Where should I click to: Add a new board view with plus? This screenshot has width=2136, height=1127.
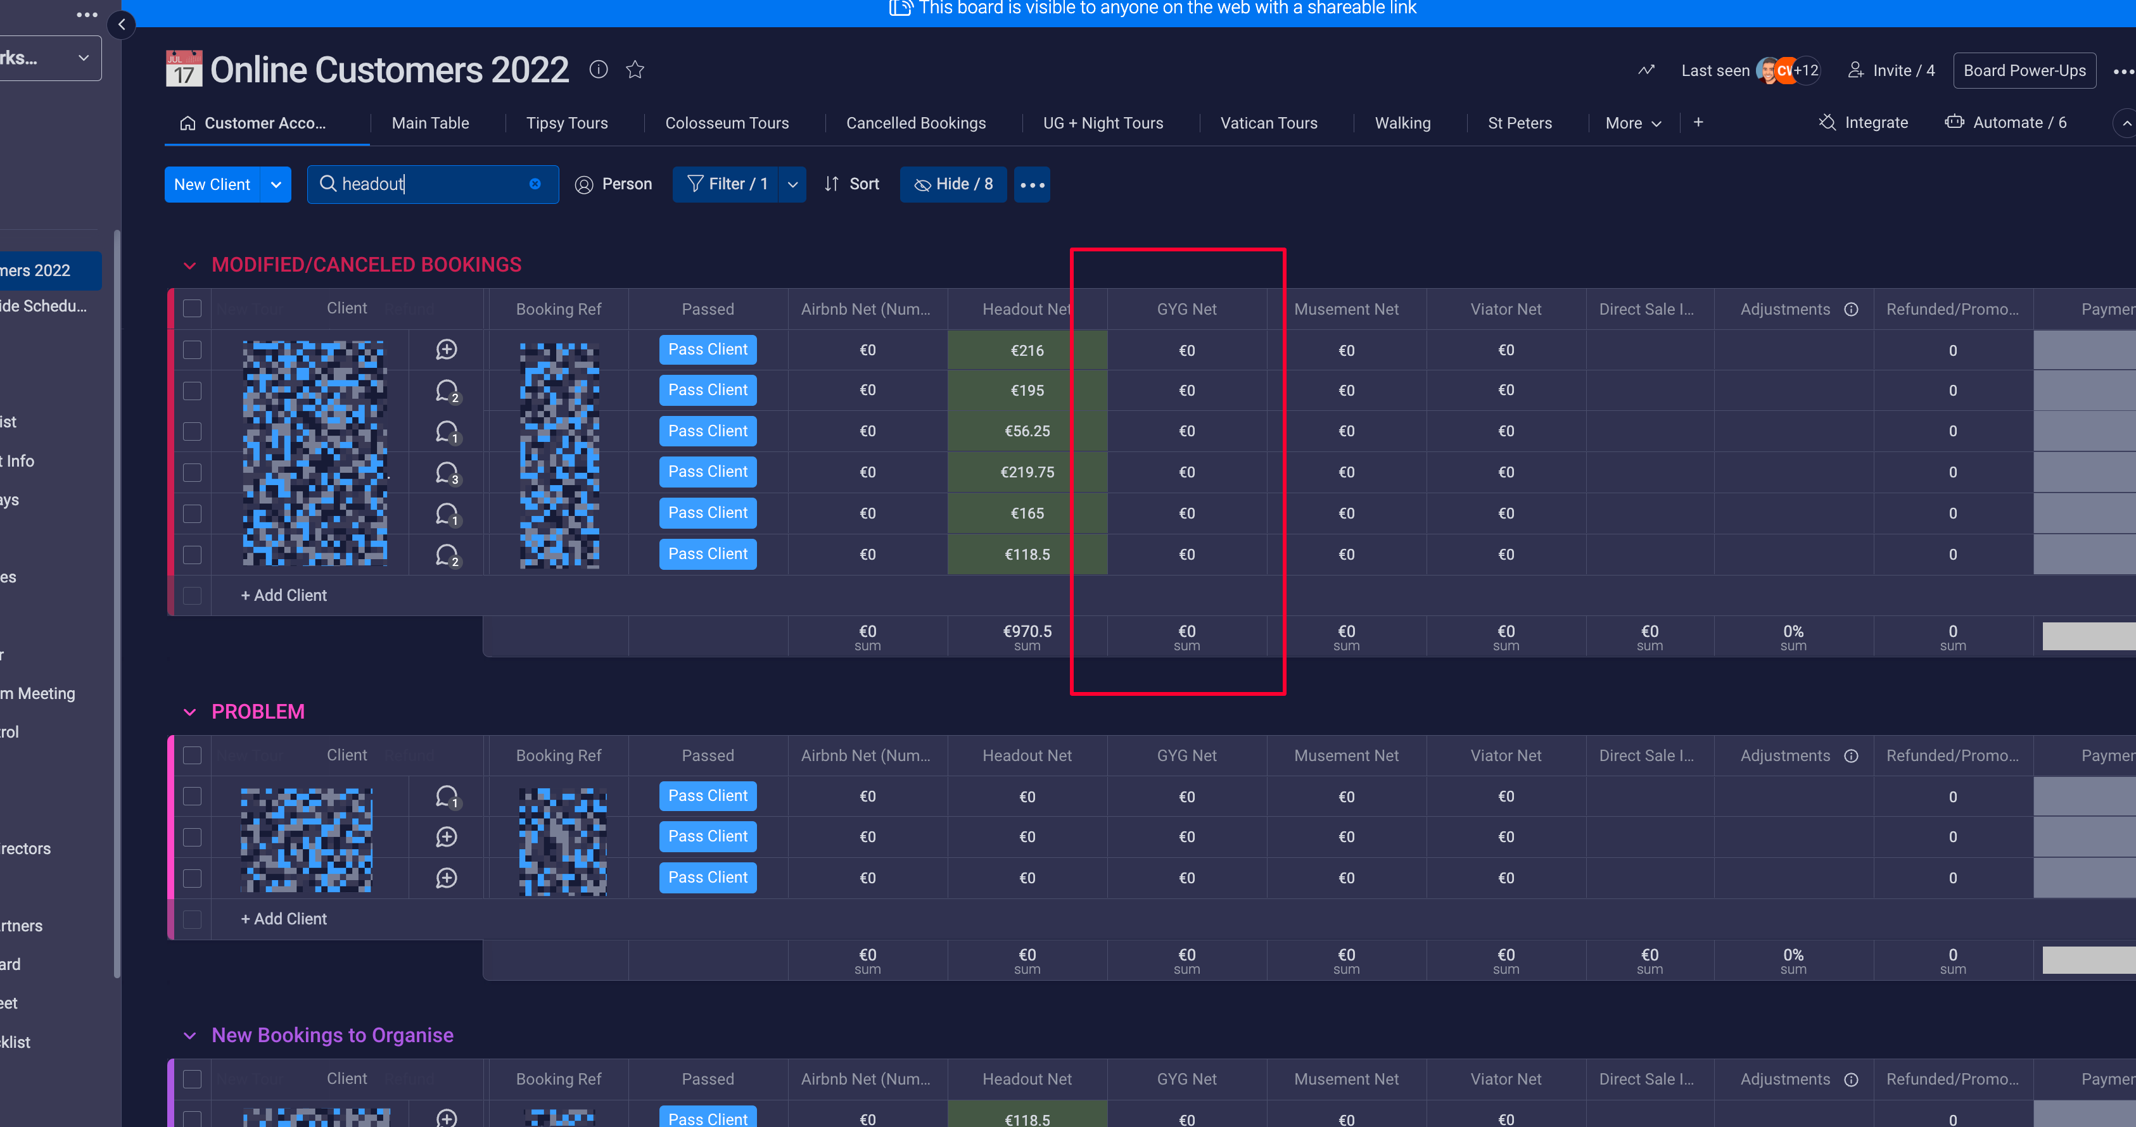point(1698,123)
